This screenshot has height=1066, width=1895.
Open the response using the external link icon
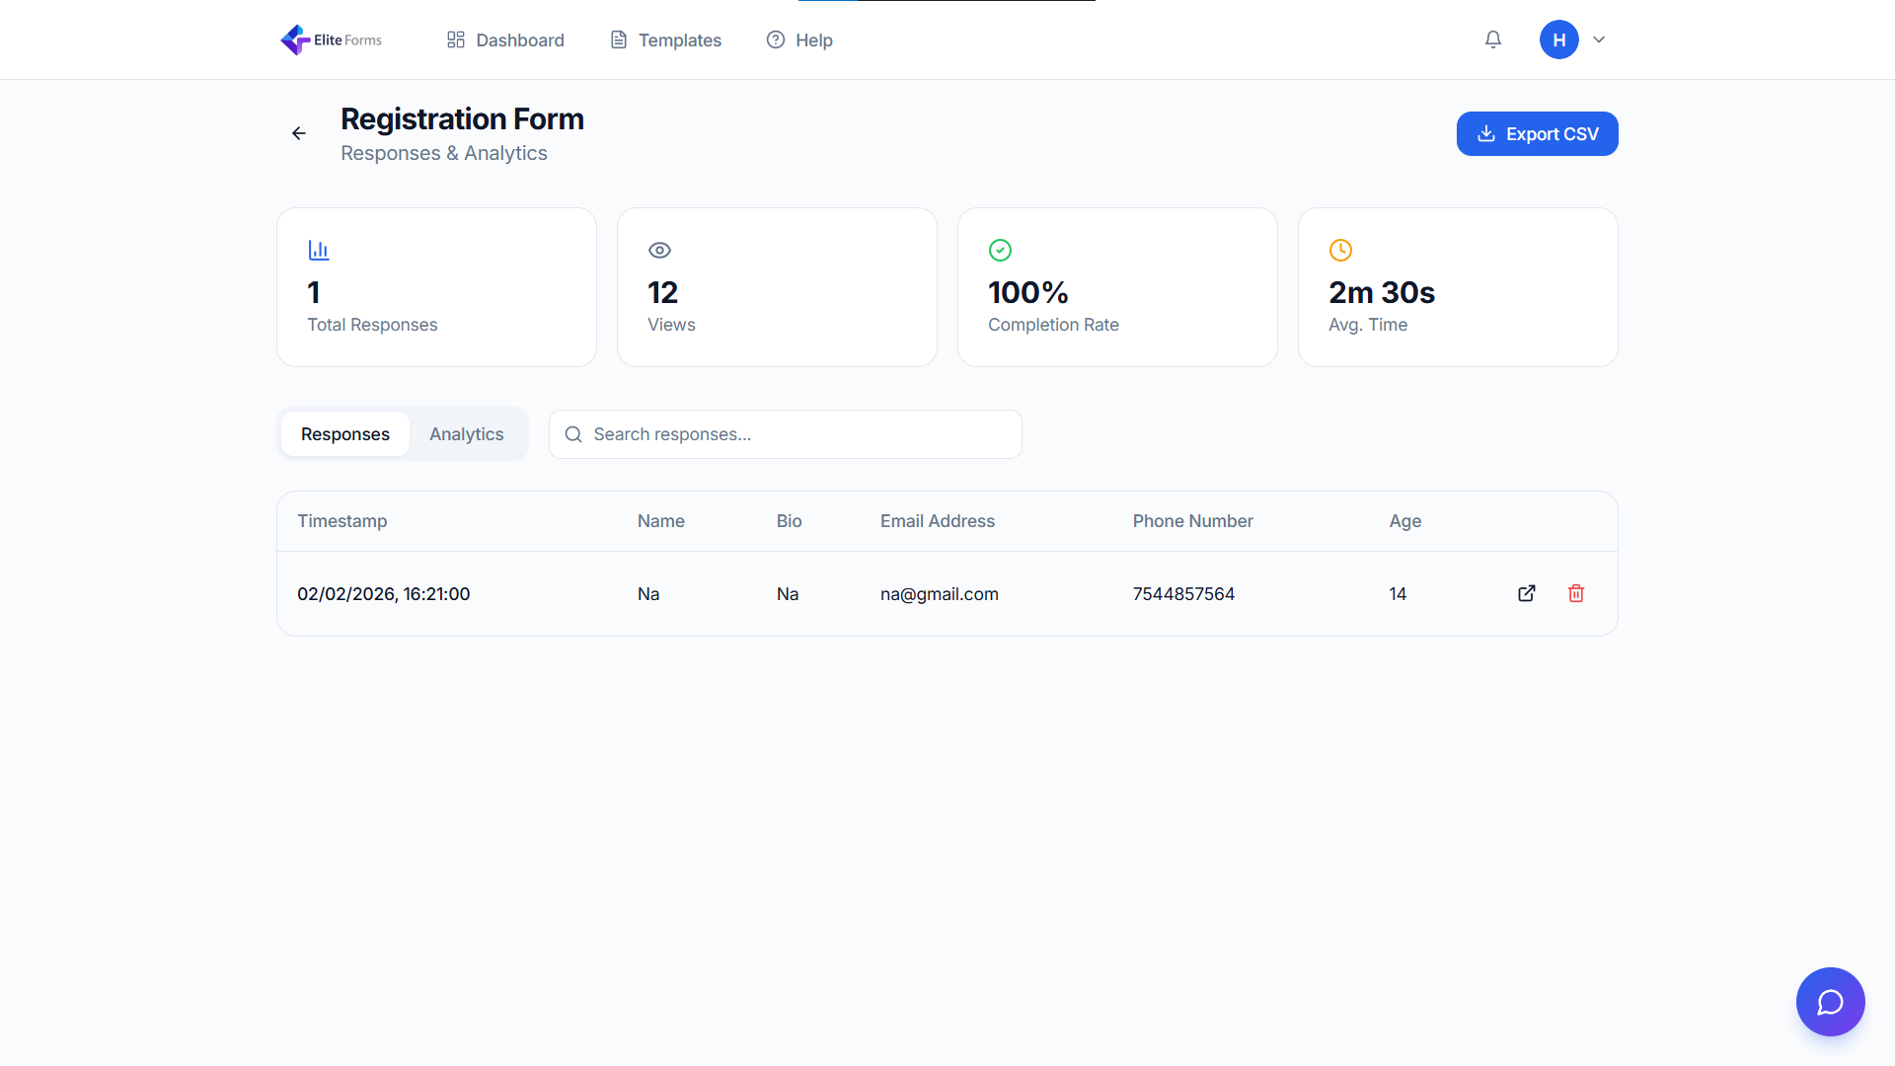(1526, 593)
